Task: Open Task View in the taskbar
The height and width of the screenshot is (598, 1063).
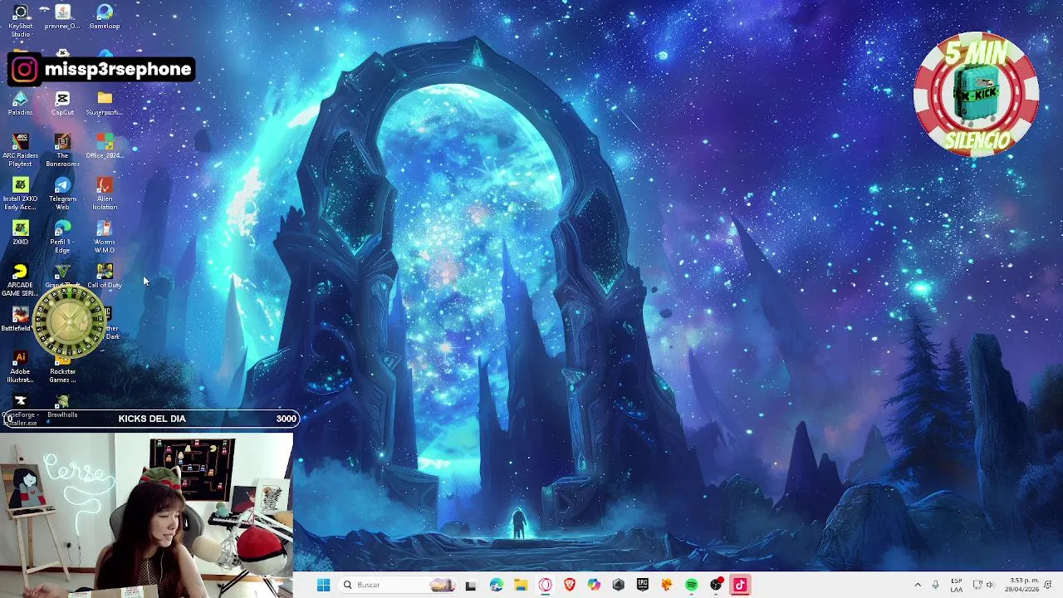Action: tap(471, 585)
